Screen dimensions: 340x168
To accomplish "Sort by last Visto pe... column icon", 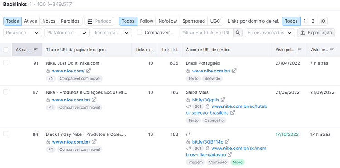I will click(332, 50).
